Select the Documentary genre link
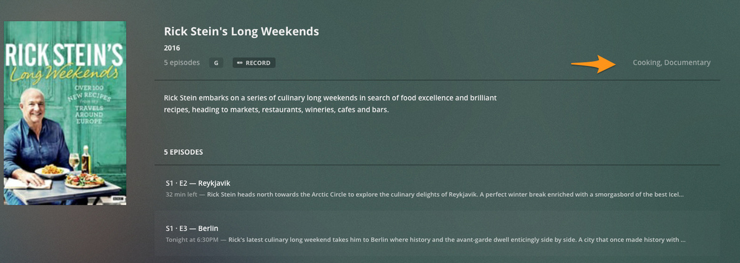The height and width of the screenshot is (263, 740). pos(687,62)
